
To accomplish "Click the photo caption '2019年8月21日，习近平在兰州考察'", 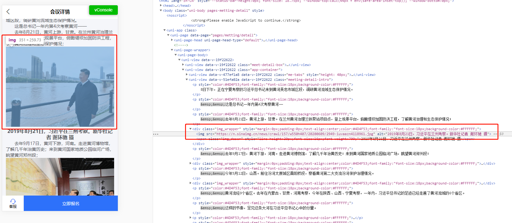I will (x=60, y=134).
